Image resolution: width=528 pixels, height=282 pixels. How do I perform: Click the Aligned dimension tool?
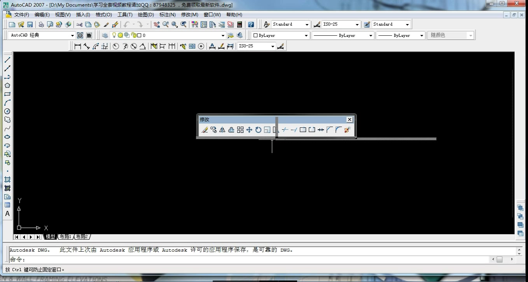tap(87, 46)
